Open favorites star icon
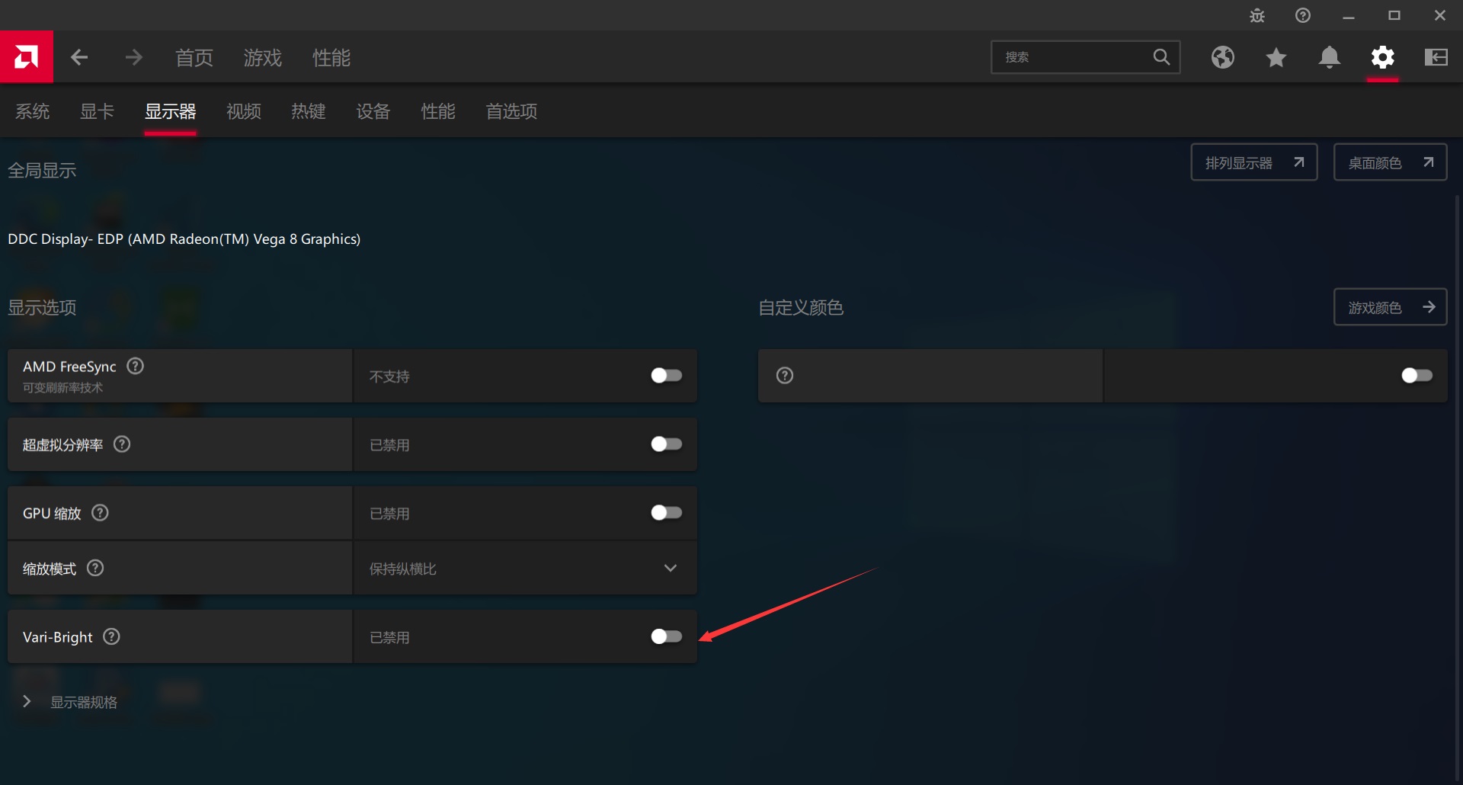 point(1276,57)
